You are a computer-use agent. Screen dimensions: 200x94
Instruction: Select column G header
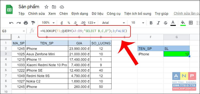coord(177,37)
